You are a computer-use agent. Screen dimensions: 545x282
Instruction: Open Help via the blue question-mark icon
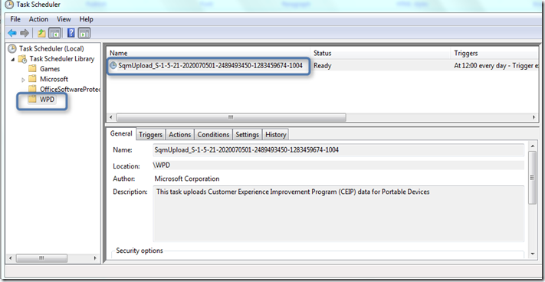coord(71,34)
